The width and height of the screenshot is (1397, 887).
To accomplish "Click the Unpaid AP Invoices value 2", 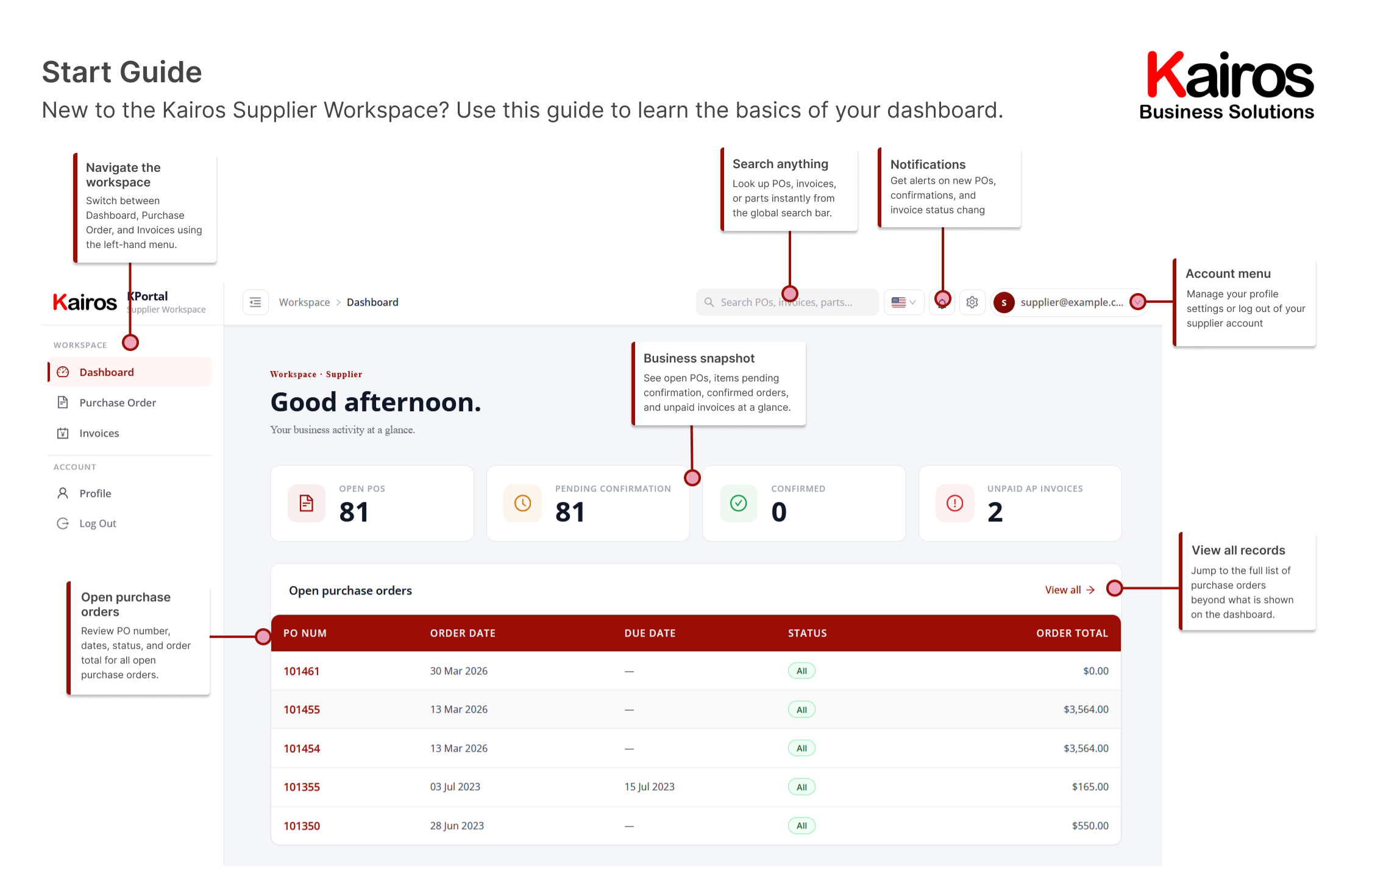I will pyautogui.click(x=995, y=512).
